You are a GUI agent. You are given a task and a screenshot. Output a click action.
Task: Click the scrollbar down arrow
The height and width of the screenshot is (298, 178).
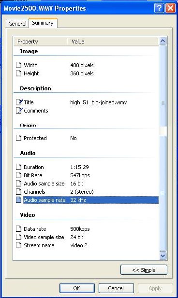coord(163,255)
